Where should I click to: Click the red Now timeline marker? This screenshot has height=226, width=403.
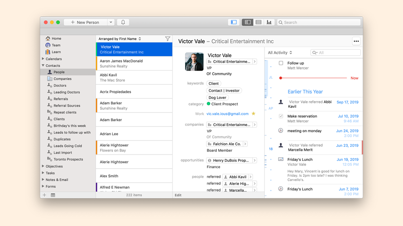click(281, 78)
